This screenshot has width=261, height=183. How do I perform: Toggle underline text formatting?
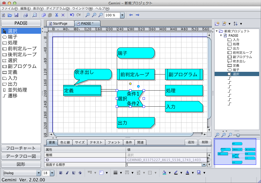[74, 173]
